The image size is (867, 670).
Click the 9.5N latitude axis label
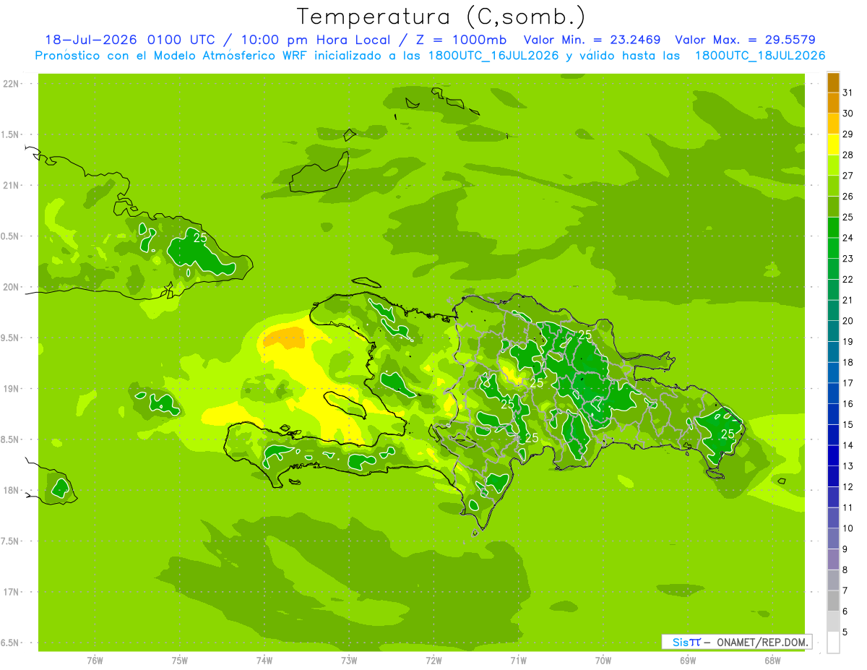point(9,338)
